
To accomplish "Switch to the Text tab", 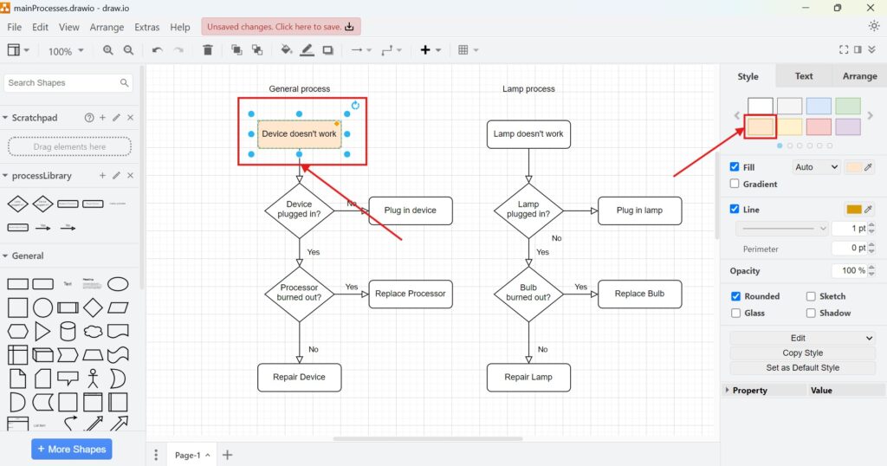I will pos(803,76).
